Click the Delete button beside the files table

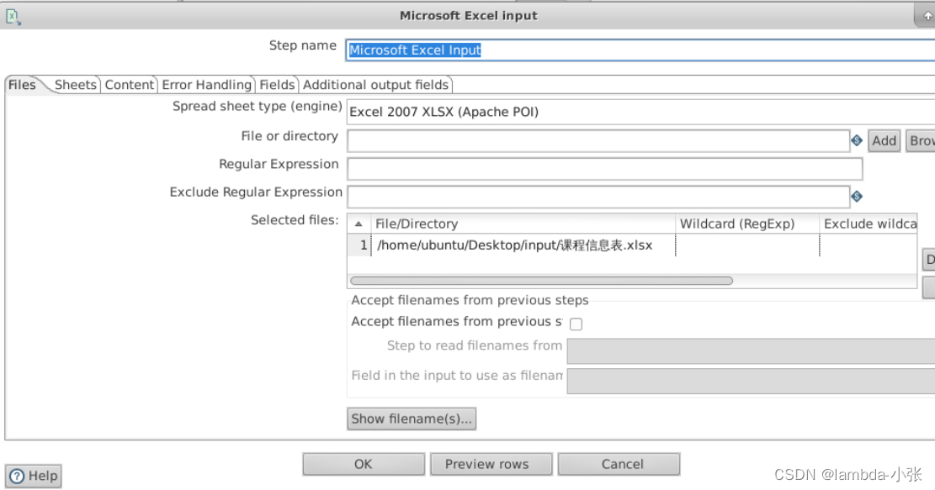[929, 261]
